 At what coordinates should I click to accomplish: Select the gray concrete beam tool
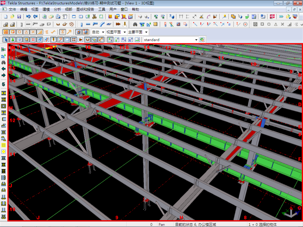(x=28, y=24)
